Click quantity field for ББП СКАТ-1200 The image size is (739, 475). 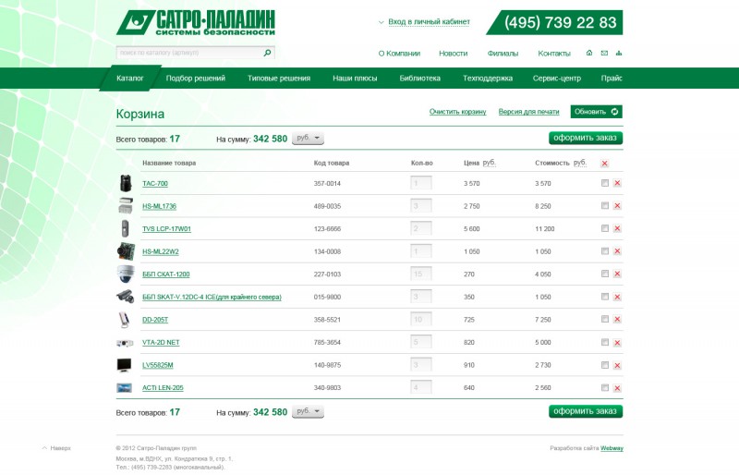click(x=421, y=274)
